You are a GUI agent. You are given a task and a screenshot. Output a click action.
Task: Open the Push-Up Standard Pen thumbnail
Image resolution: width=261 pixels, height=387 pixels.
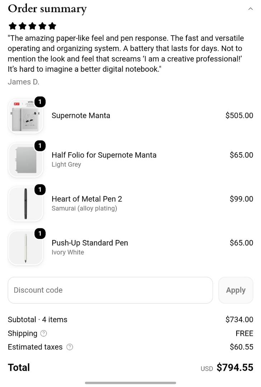pos(26,248)
